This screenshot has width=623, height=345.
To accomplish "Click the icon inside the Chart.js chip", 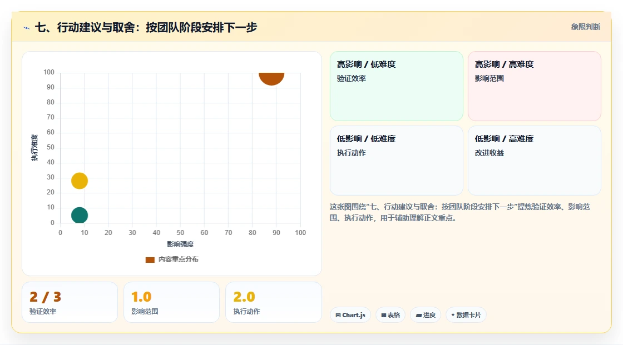I will 338,315.
